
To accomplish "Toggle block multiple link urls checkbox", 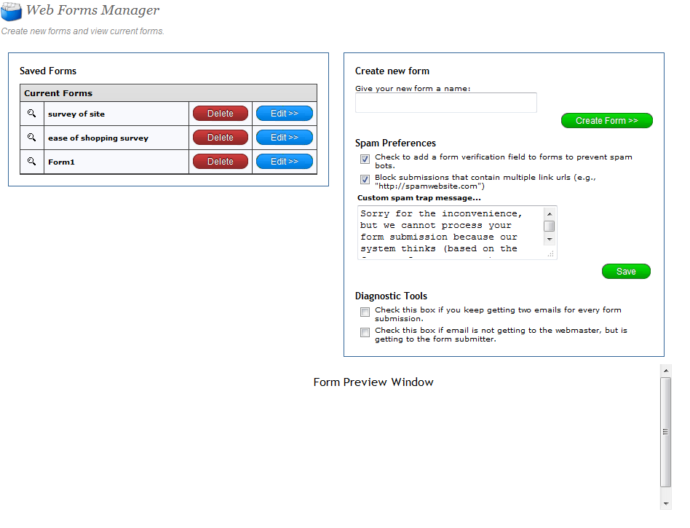I will [x=365, y=179].
